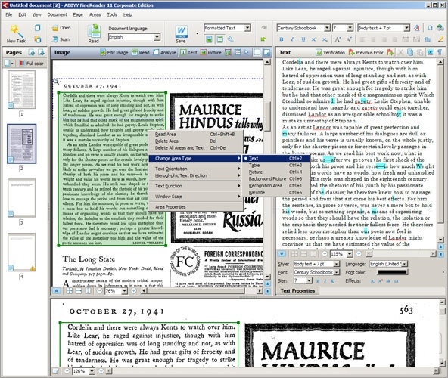Open the font size dropdown in toolbar
This screenshot has width=448, height=378.
pos(350,28)
